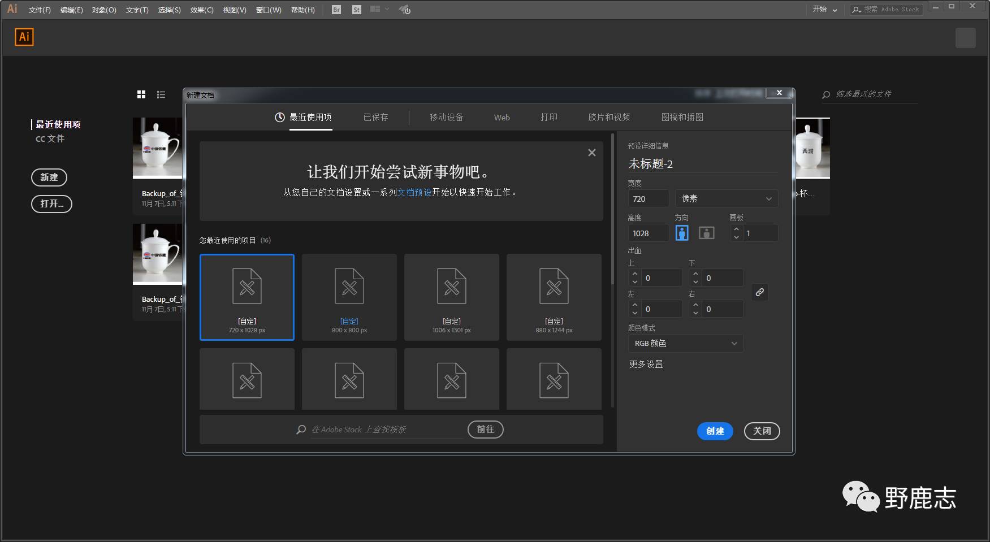Open the units dropdown showing 像素
Image resolution: width=990 pixels, height=542 pixels.
726,198
